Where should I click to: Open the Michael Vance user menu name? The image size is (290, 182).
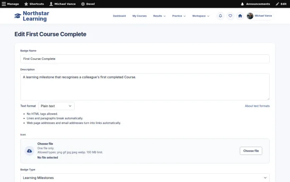(263, 16)
